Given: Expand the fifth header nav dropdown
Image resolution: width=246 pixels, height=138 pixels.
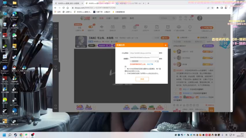Looking at the screenshot, I should [x=125, y=18].
